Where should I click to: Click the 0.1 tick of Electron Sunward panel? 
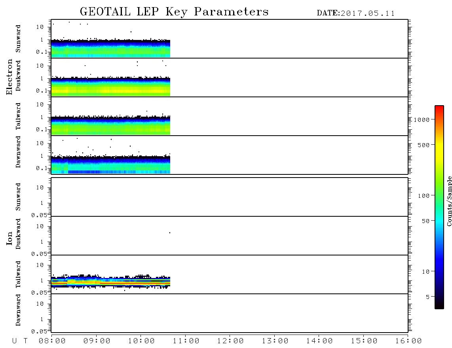click(x=42, y=52)
